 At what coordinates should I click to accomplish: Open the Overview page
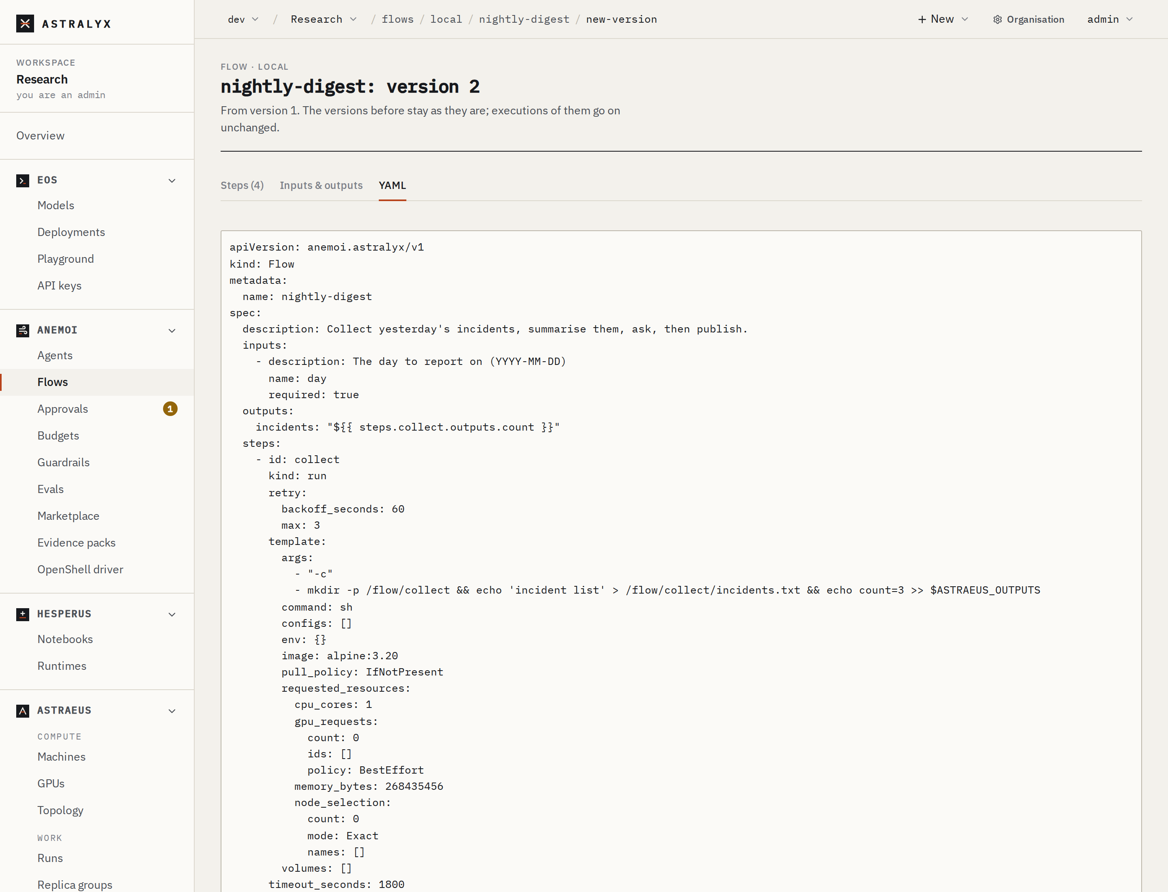pyautogui.click(x=41, y=136)
